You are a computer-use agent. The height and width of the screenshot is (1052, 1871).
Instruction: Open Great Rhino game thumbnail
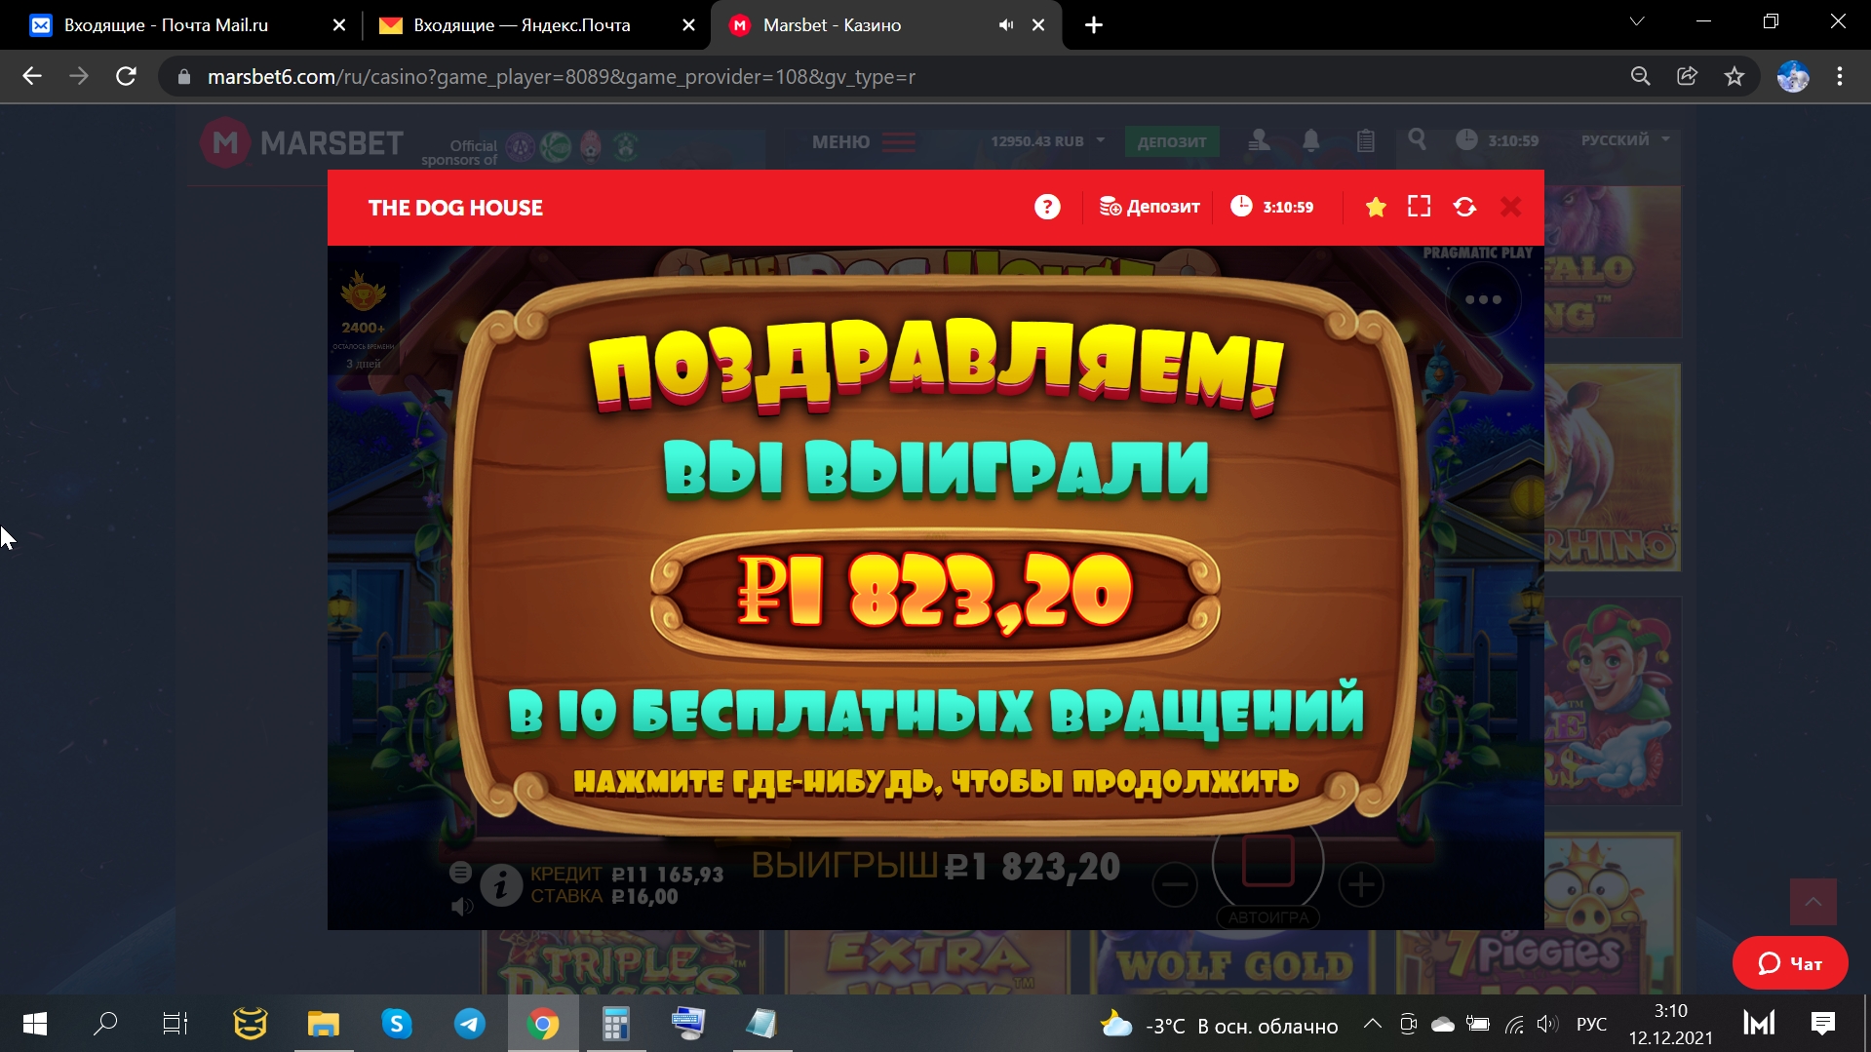(x=1613, y=468)
